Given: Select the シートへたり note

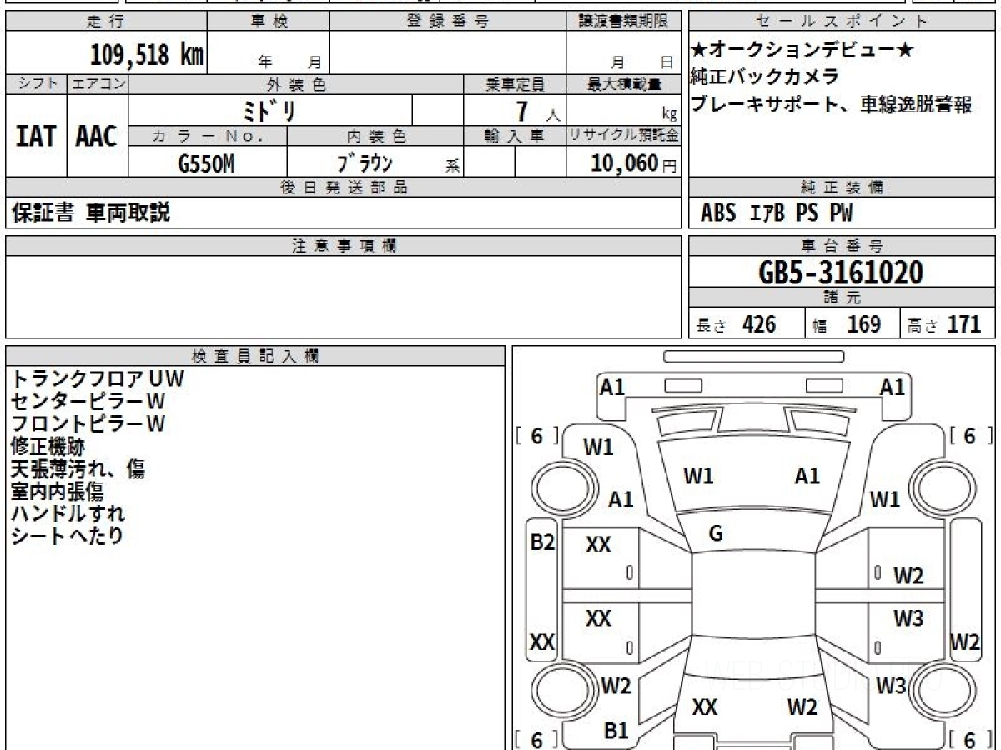Looking at the screenshot, I should pyautogui.click(x=67, y=536).
